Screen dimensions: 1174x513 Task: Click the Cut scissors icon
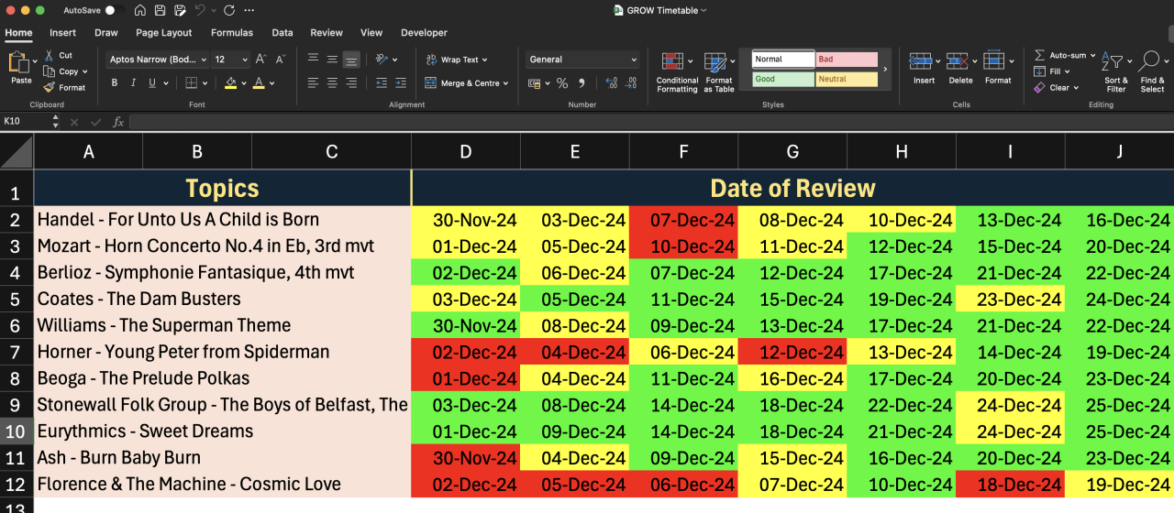coord(49,55)
